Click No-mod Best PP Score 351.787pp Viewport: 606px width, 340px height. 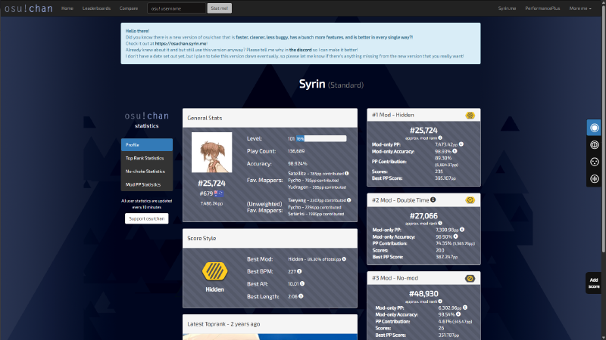tap(448, 335)
